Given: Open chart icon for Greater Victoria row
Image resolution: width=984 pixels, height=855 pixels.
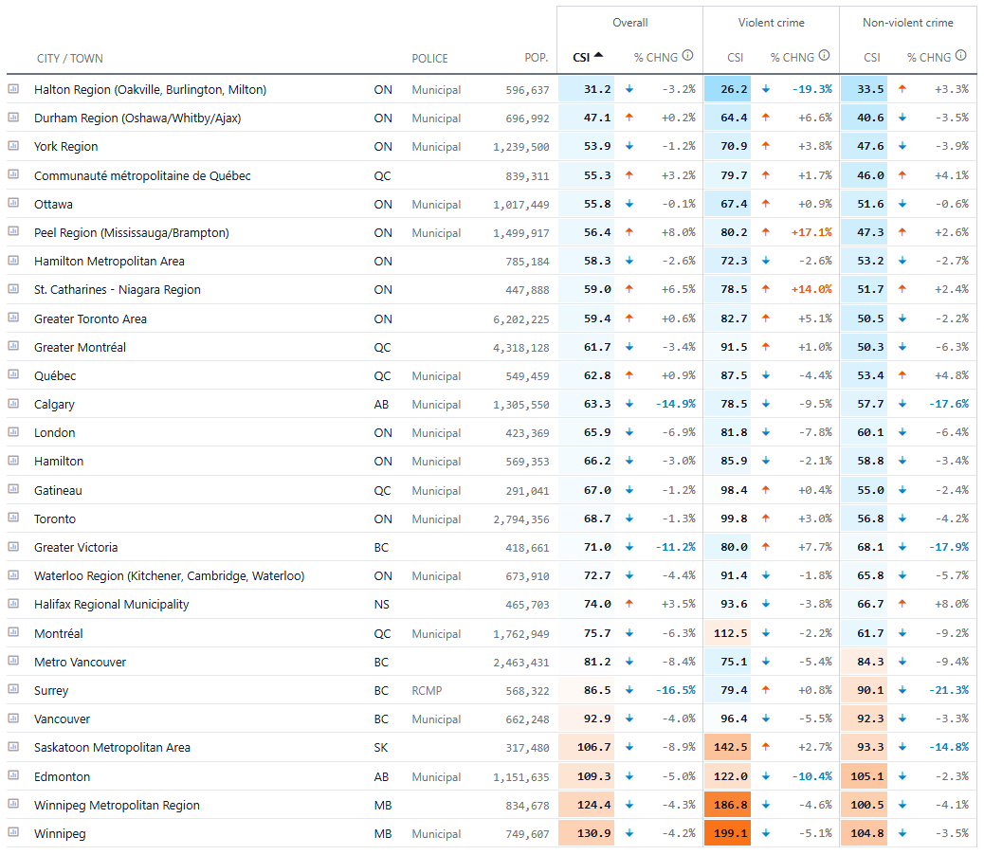Looking at the screenshot, I should click(13, 546).
